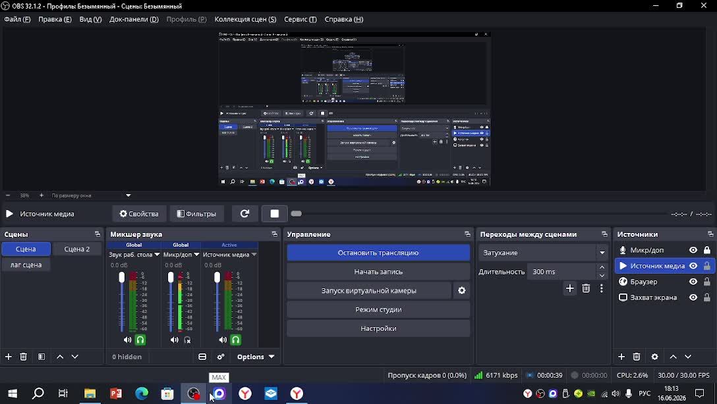
Task: Hide the Источник медиа source with the eye icon
Action: tap(693, 266)
